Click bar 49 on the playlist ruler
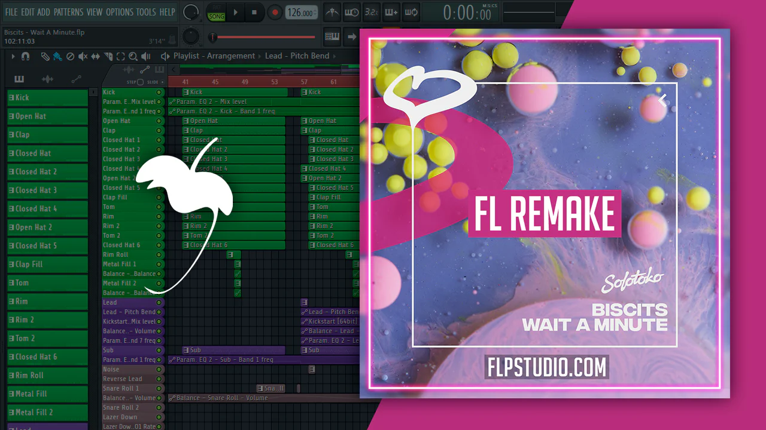766x430 pixels. [x=245, y=82]
